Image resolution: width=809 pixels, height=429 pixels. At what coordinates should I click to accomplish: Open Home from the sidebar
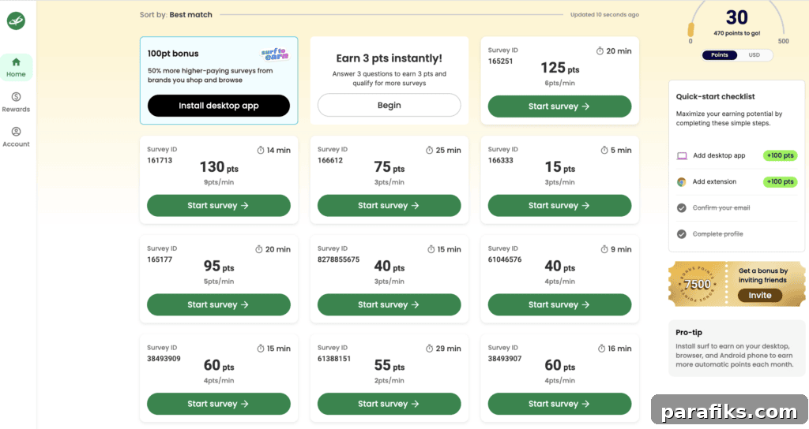point(16,68)
